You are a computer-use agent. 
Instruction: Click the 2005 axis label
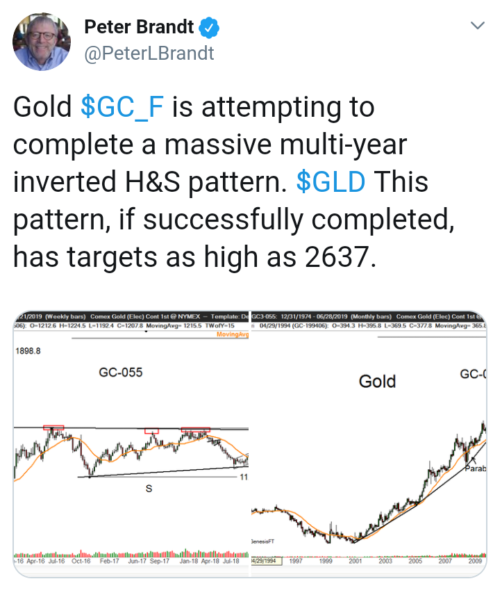[415, 561]
